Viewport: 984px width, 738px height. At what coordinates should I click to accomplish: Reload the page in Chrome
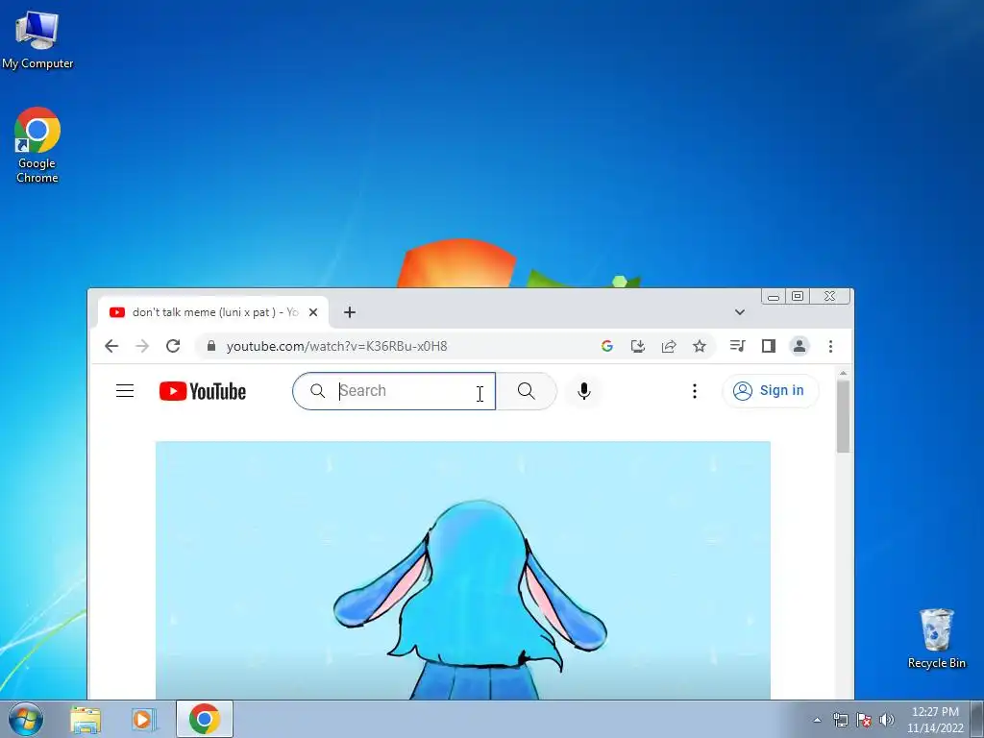[x=173, y=346]
